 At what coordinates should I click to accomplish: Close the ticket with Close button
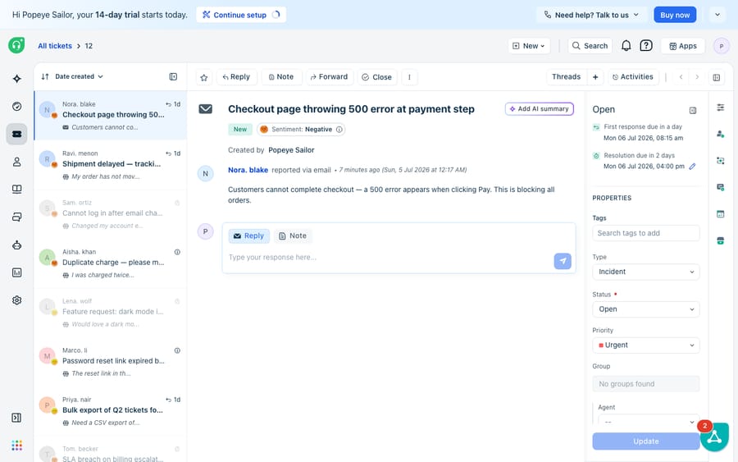pos(377,77)
